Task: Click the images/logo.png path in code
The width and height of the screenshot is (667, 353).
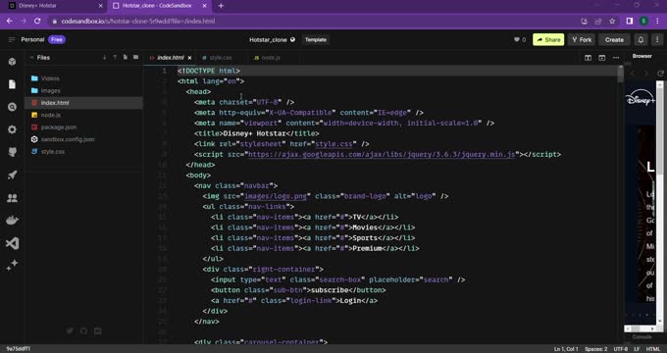Action: click(276, 196)
